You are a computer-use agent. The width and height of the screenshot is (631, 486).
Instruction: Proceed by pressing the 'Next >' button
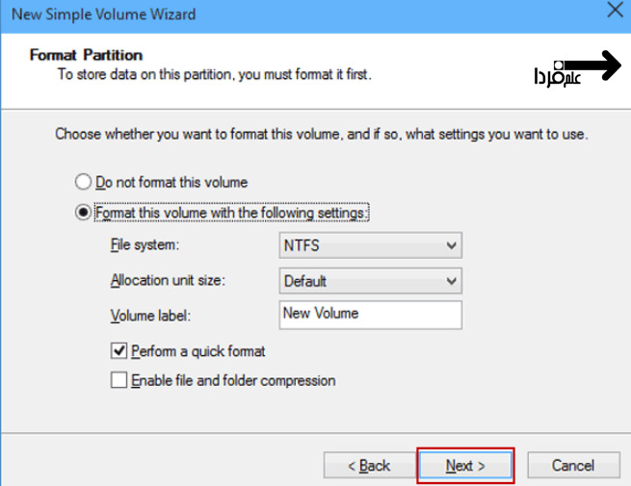(465, 465)
